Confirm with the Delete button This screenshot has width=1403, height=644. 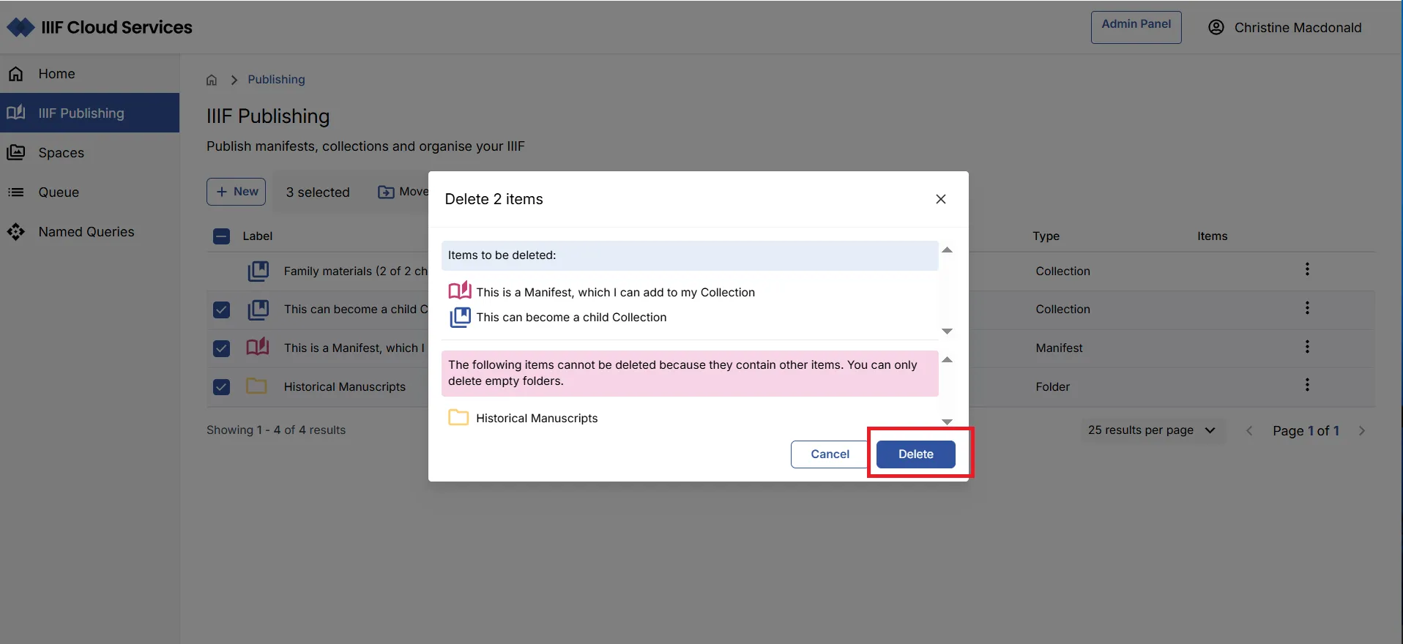pos(915,454)
